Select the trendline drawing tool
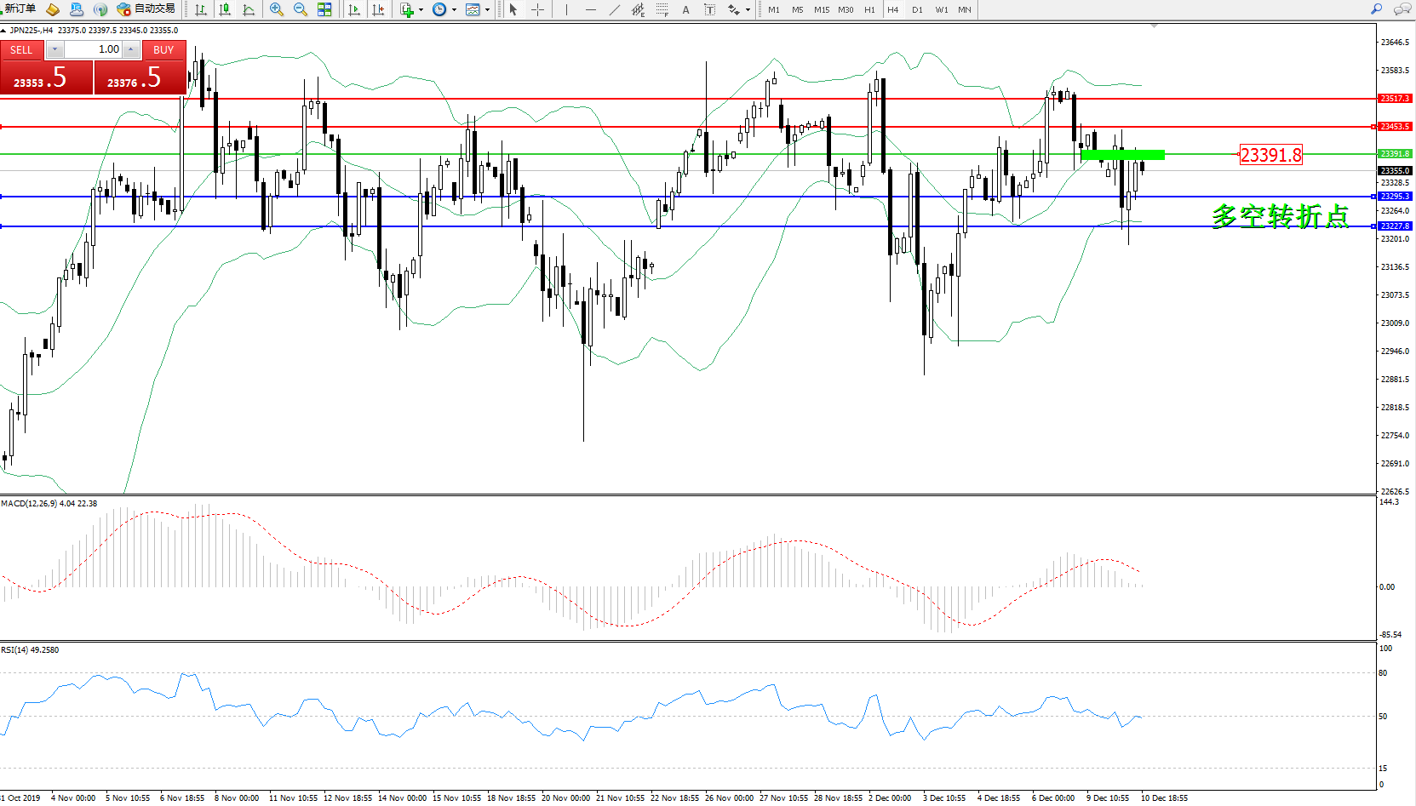This screenshot has width=1416, height=806. [615, 9]
